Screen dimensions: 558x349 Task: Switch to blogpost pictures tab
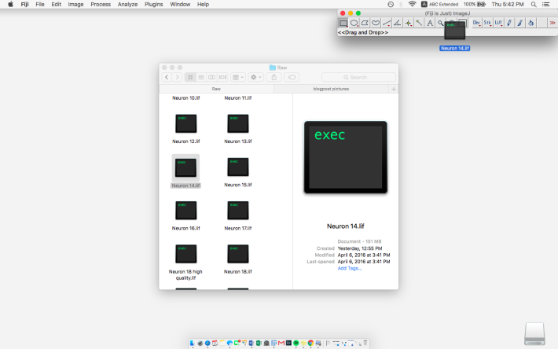pos(331,89)
